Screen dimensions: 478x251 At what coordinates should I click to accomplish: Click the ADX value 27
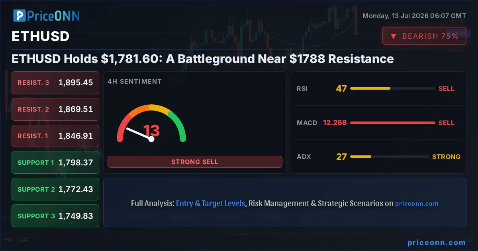(341, 157)
